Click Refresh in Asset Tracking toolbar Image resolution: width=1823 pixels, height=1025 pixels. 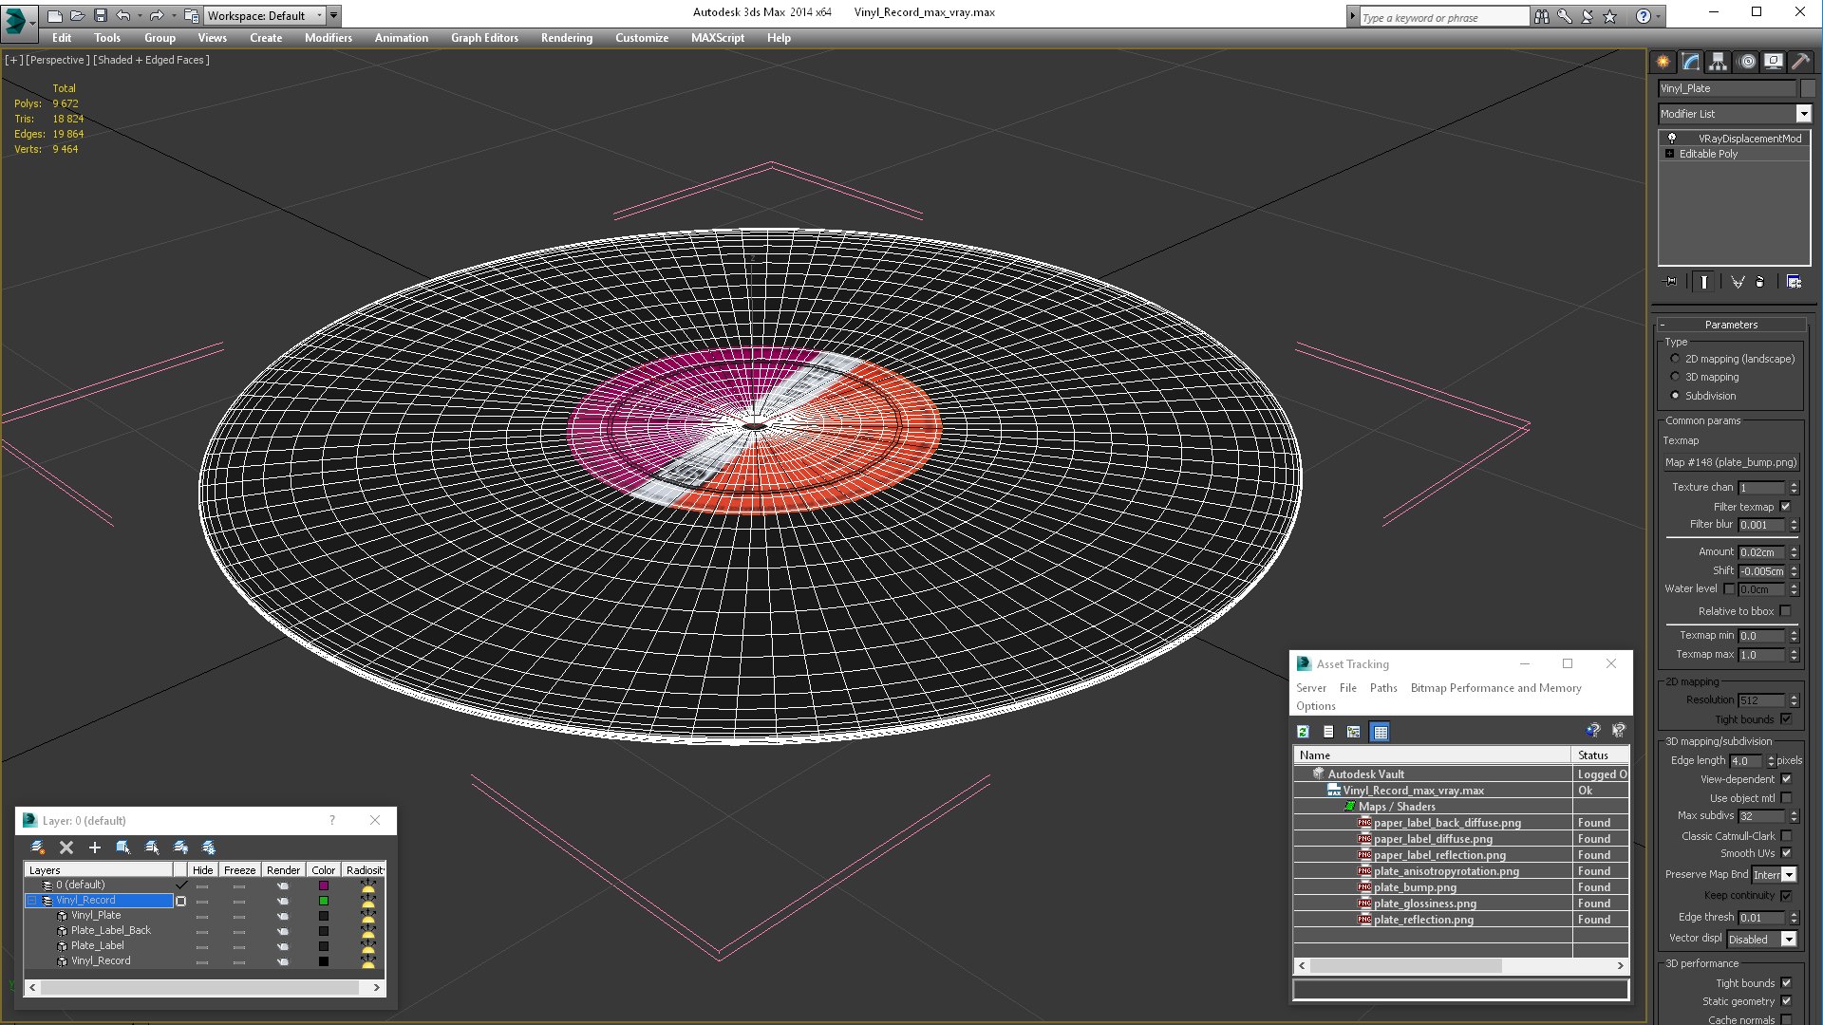(1303, 732)
